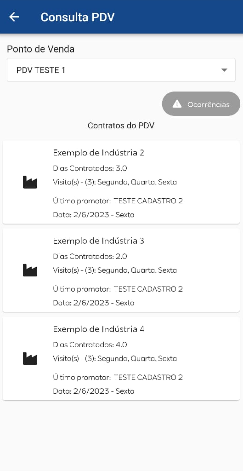This screenshot has width=243, height=471.
Task: Click factory icon for Exemplo de Indústria 2
Action: pyautogui.click(x=30, y=182)
